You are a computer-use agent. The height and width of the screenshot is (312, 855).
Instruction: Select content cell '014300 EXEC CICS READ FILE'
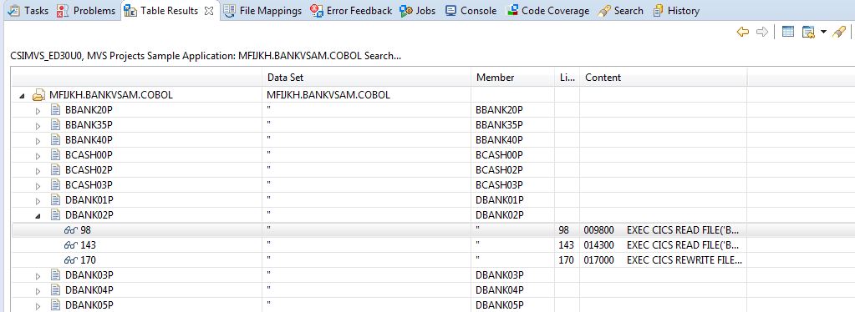[x=663, y=245]
